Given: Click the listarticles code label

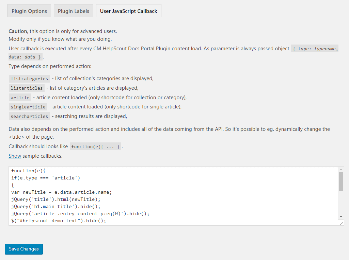Looking at the screenshot, I should click(x=27, y=88).
